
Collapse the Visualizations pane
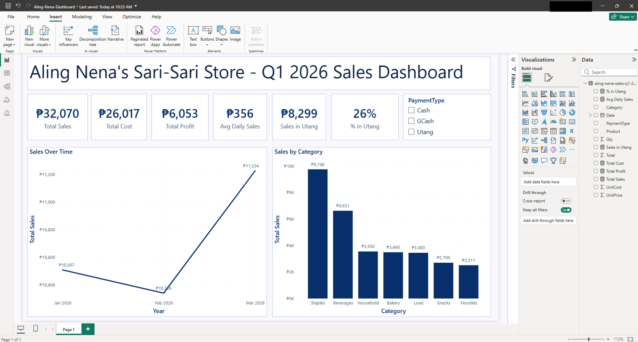coord(574,60)
